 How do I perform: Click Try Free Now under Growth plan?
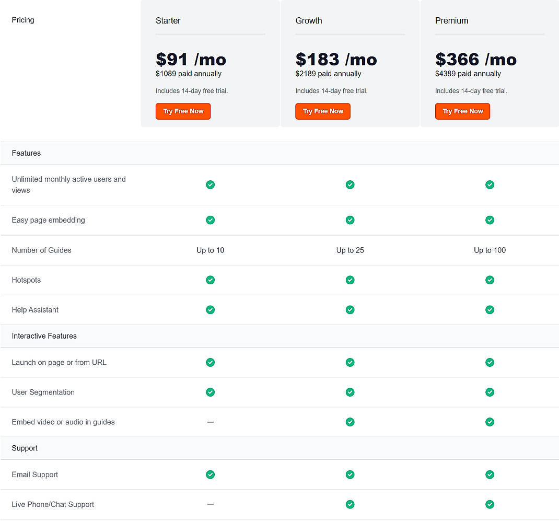click(322, 111)
